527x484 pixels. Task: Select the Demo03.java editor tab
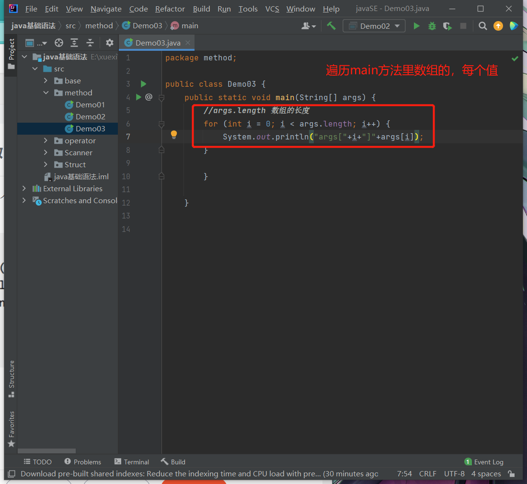157,43
